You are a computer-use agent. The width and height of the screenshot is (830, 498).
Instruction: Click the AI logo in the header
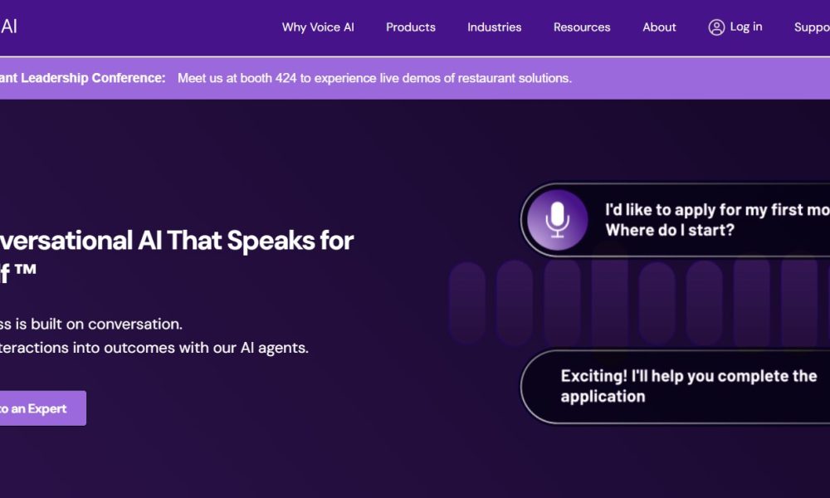point(9,27)
